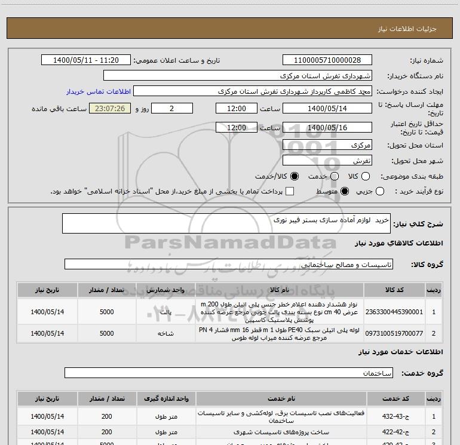Viewport: 460px width, 445px height.
Task: Click service code ج-43-432
Action: 395,416
